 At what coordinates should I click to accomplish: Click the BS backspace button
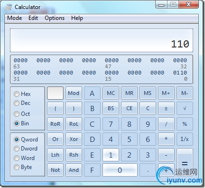click(111, 108)
